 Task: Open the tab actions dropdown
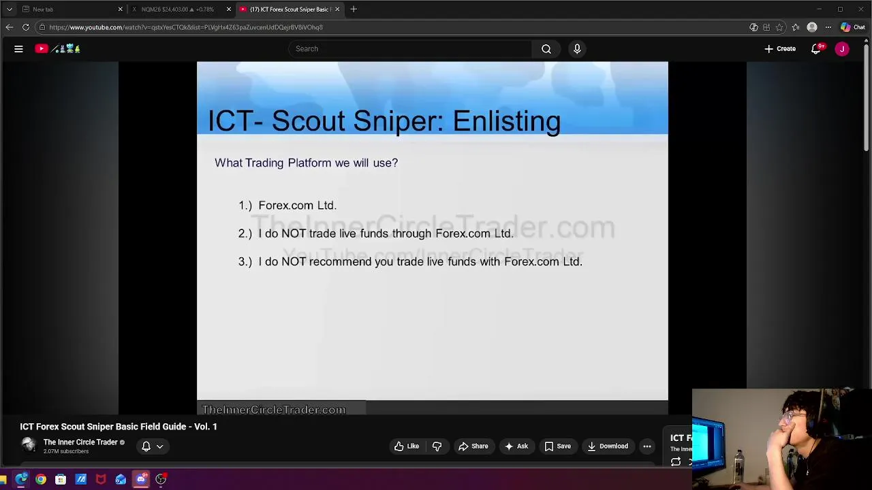[x=9, y=10]
